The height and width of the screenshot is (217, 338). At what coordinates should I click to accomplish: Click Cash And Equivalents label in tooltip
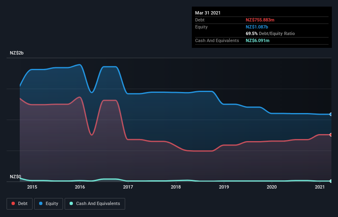(217, 40)
